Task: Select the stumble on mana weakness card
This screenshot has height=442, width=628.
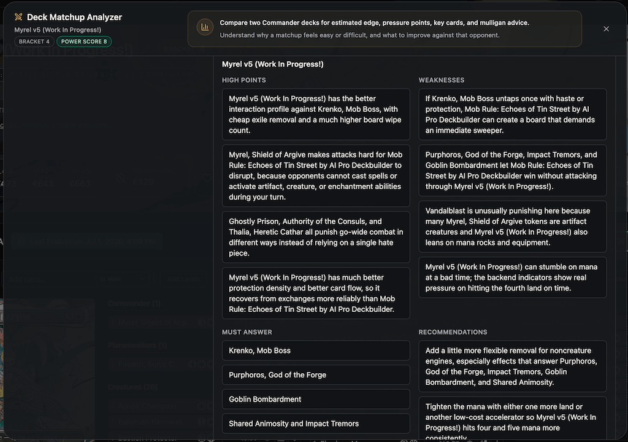Action: tap(513, 277)
